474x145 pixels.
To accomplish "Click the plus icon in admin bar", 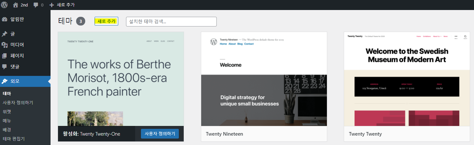I will tap(52, 5).
